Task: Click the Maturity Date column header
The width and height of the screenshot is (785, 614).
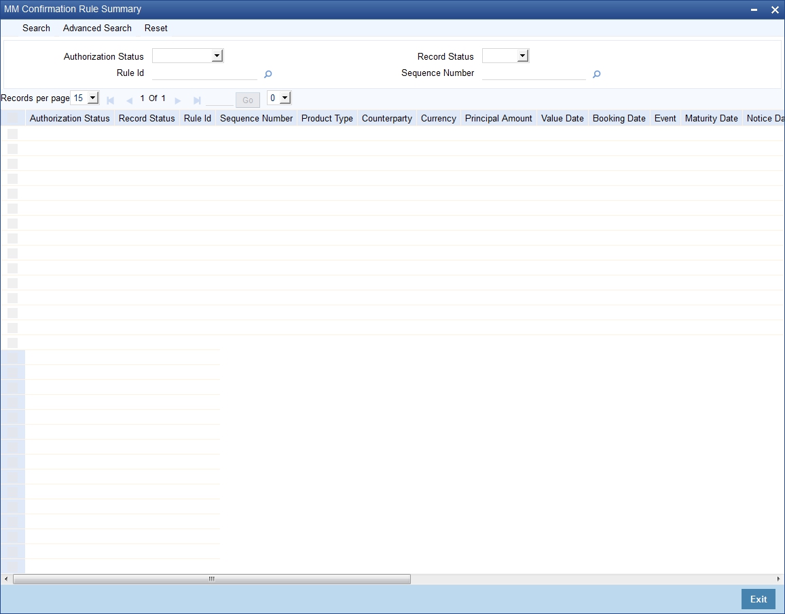Action: coord(711,119)
